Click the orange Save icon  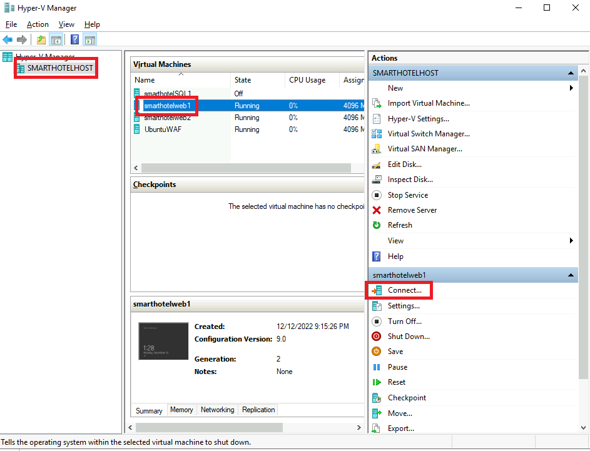pos(376,352)
